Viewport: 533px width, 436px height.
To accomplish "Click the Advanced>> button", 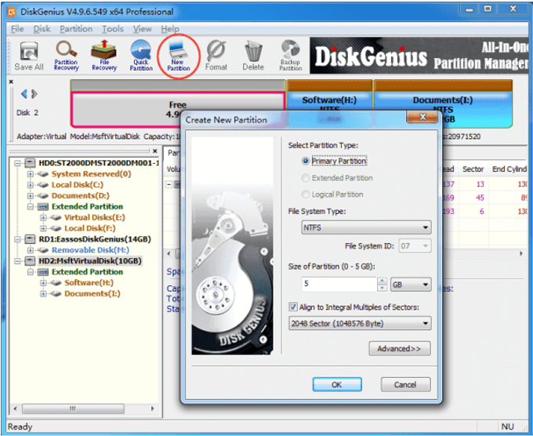I will click(399, 348).
